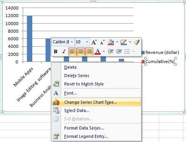Viewport: 186px width, 142px height.
Task: Select Reset to Match Style
Action: click(x=96, y=84)
